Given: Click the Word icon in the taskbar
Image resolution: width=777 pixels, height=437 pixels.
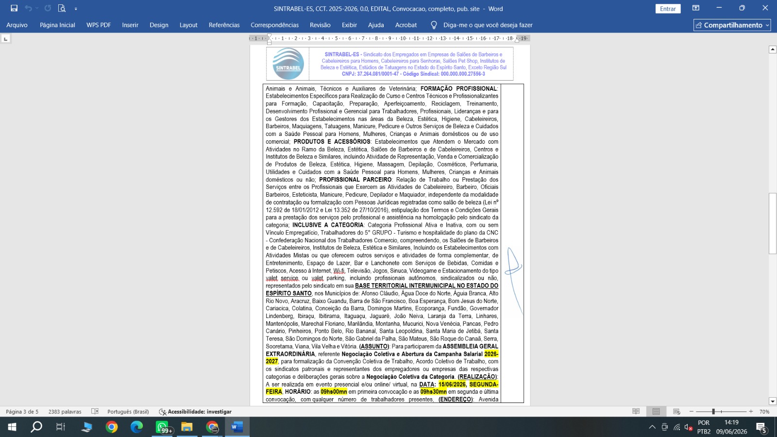Looking at the screenshot, I should 237,427.
